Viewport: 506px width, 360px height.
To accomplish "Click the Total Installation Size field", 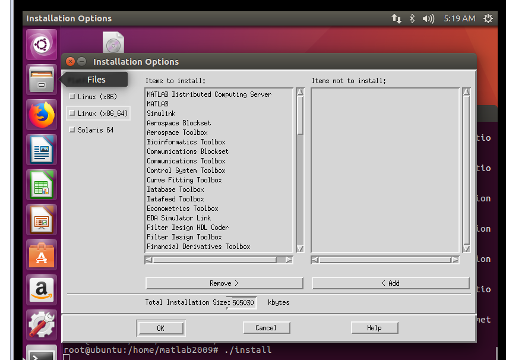I will [x=242, y=302].
